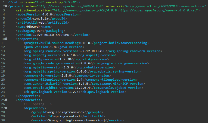Click the HikariCP version '3.4.5'

tap(83, 84)
